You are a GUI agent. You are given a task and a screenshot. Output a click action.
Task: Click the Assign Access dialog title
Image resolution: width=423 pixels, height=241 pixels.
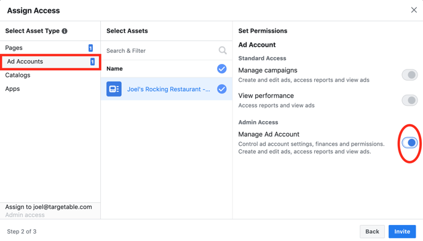[x=33, y=10]
